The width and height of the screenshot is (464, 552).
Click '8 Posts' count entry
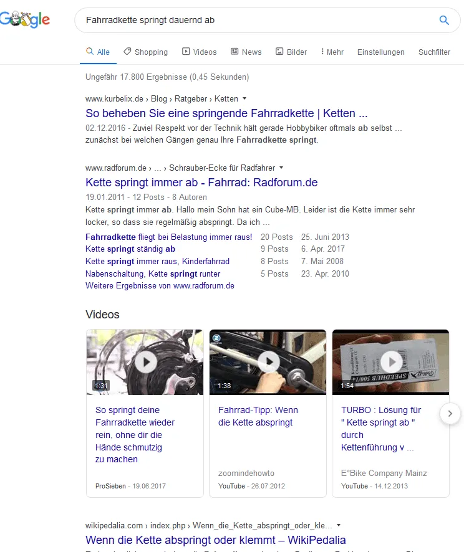pyautogui.click(x=274, y=261)
